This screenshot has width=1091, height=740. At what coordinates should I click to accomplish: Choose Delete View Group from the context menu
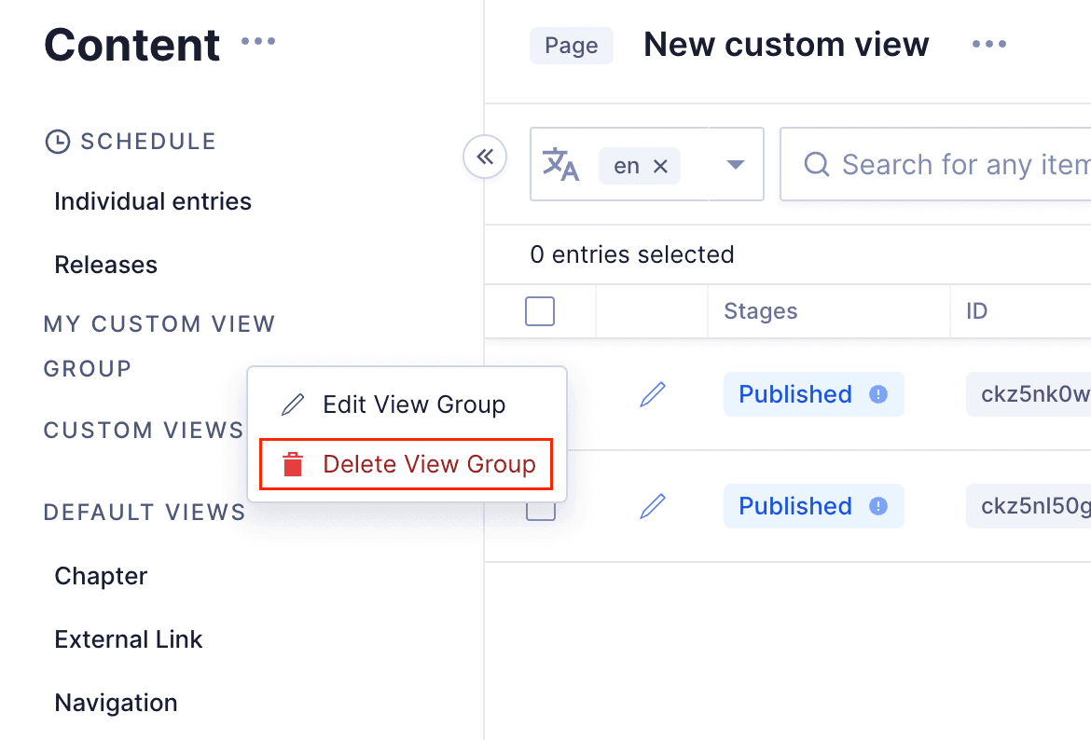[429, 463]
